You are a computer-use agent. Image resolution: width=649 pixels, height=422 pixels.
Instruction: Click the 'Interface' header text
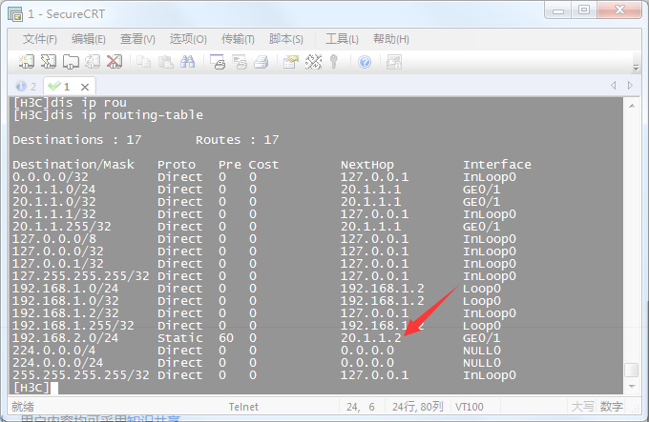[x=497, y=165]
